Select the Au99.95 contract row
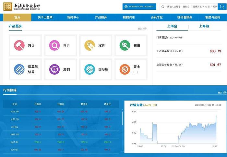 point(61,119)
